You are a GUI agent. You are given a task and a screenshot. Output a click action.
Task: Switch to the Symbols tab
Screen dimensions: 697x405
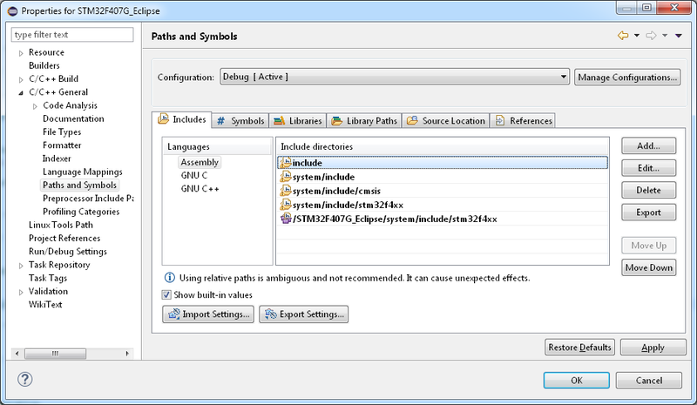240,120
